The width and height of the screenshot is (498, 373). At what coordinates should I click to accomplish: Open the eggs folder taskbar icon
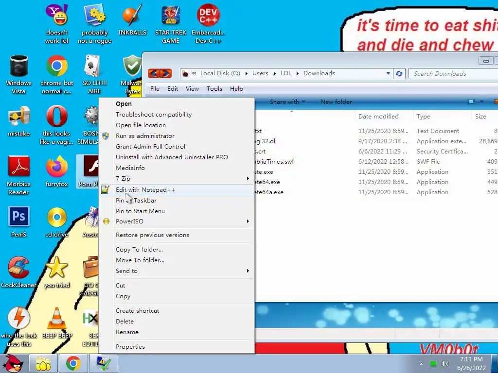click(43, 363)
